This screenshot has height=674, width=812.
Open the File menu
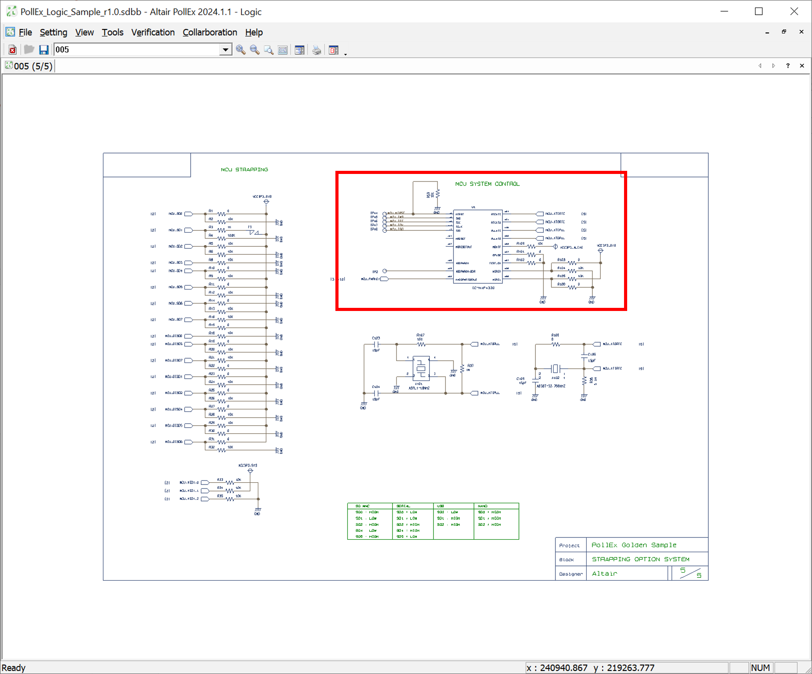(25, 32)
